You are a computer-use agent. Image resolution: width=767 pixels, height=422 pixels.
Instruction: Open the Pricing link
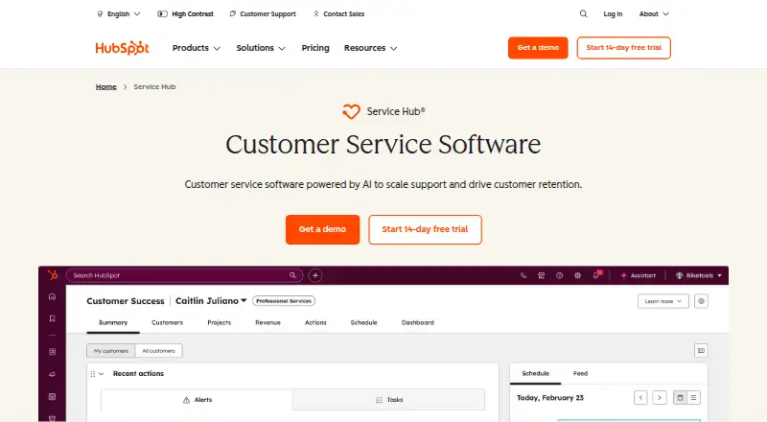[x=315, y=48]
